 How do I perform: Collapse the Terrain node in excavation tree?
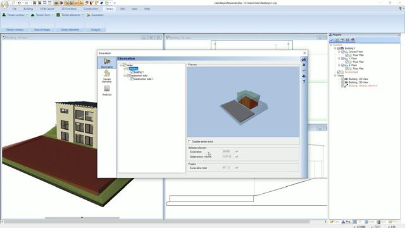tap(121, 65)
